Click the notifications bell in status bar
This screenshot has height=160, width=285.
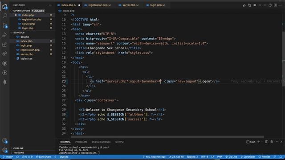point(281,157)
